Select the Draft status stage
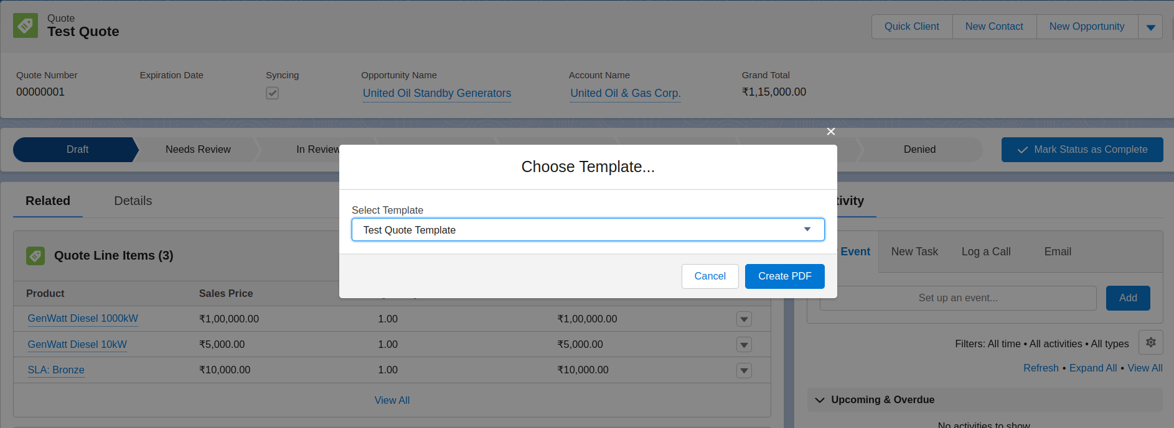1174x428 pixels. [x=75, y=150]
